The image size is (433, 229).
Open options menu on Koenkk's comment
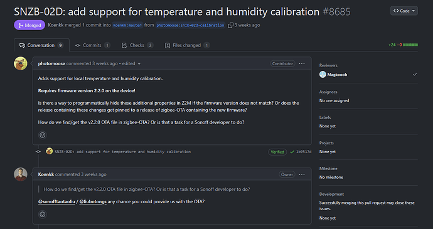coord(302,174)
